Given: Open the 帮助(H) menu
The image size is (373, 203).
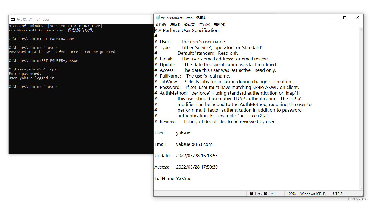Looking at the screenshot, I should (219, 25).
